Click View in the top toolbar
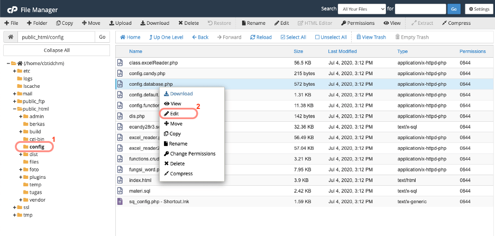The image size is (495, 236). (x=392, y=23)
